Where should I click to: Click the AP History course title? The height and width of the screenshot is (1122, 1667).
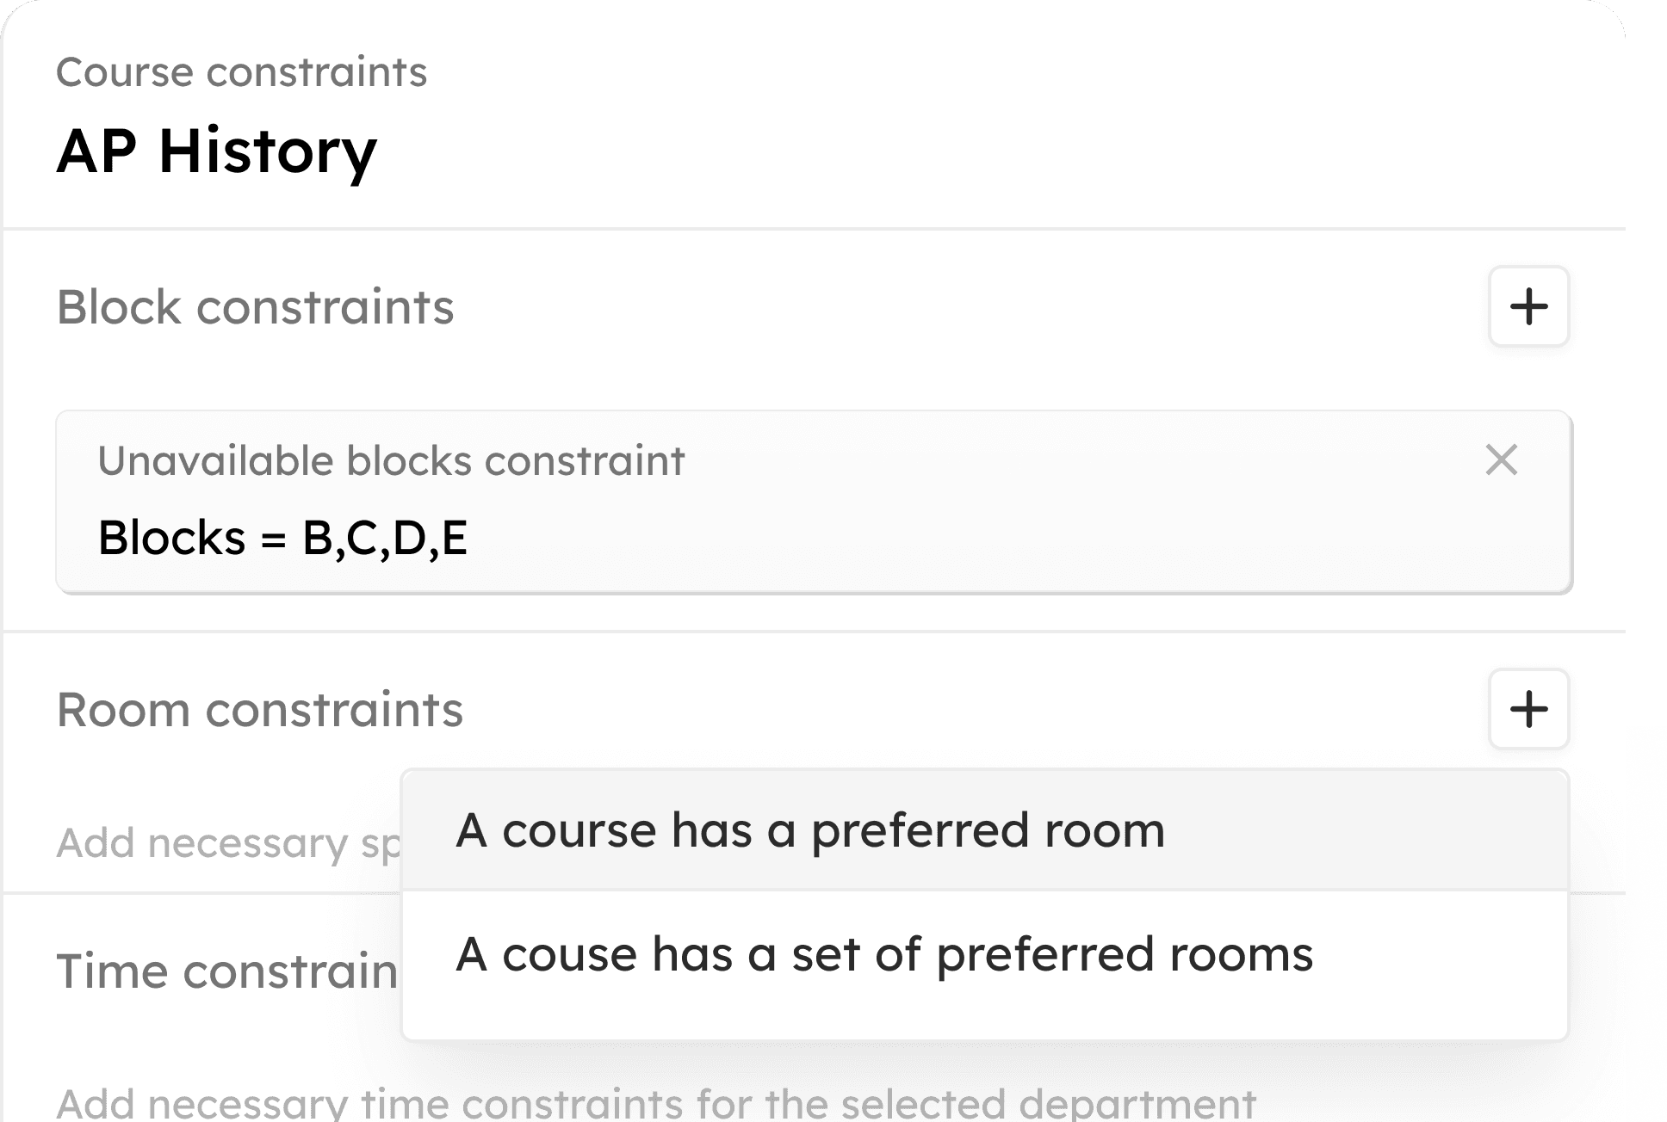tap(217, 151)
